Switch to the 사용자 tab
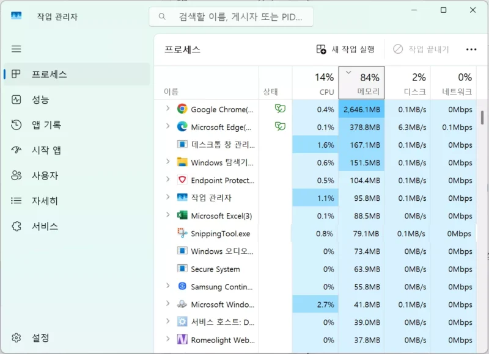Screen dimensions: 489x354 pyautogui.click(x=77, y=176)
